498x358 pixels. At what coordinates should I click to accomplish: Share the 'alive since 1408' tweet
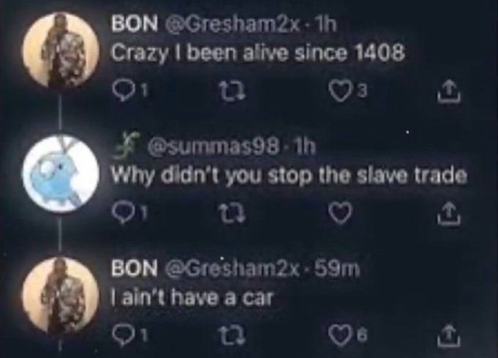(x=449, y=91)
